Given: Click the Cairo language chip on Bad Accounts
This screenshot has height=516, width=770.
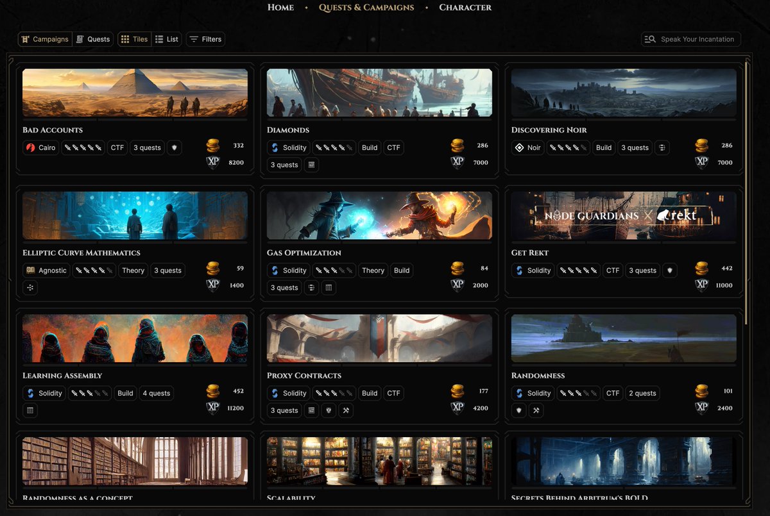Looking at the screenshot, I should [41, 147].
